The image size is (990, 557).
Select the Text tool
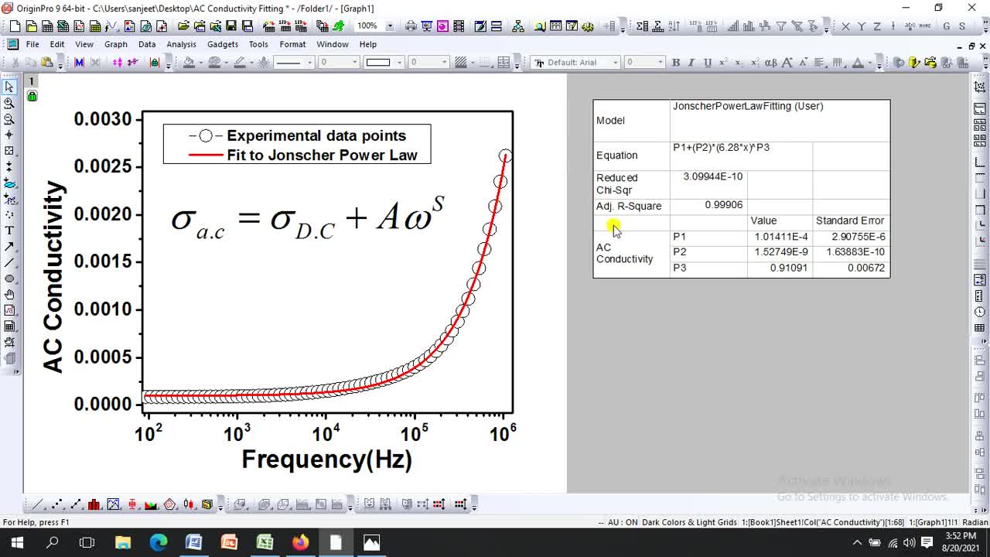(9, 231)
